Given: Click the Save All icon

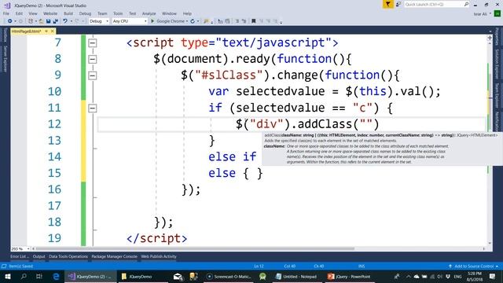Looking at the screenshot, I should (x=55, y=21).
